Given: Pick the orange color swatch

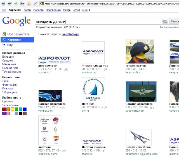Looking at the screenshot, I should click(8, 109).
